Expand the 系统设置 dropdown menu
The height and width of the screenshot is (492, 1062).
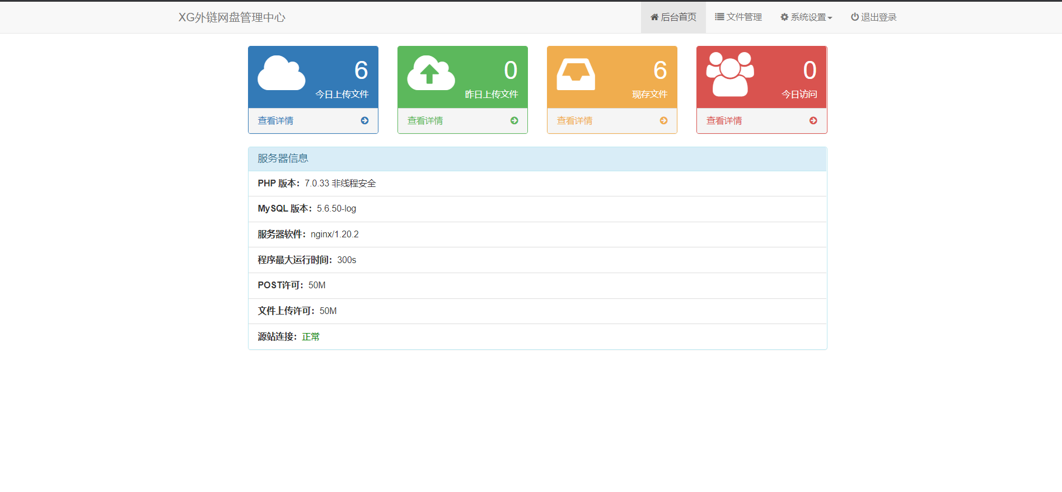(806, 17)
